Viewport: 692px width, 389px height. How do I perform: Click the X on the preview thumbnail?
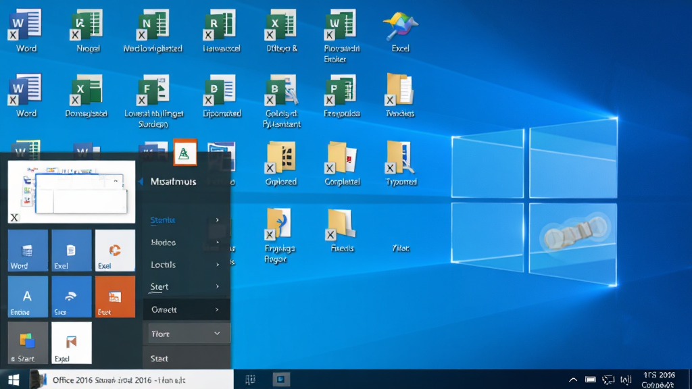tap(15, 217)
